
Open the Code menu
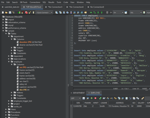point(66,2)
